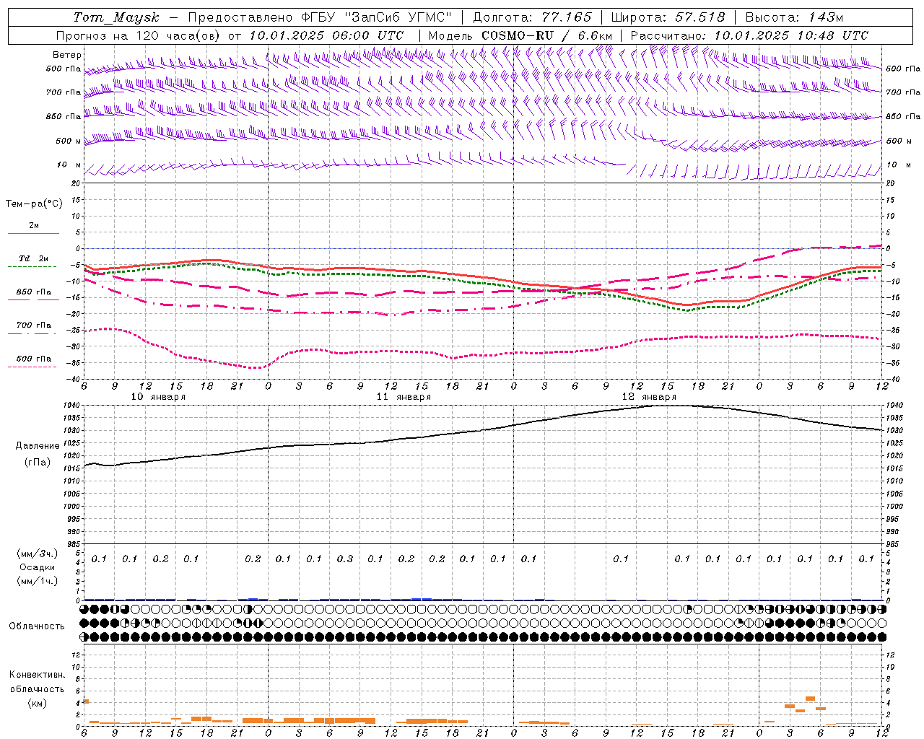Image resolution: width=924 pixels, height=739 pixels.
Task: Click the 700 гПа temperature legend entry
Action: click(x=34, y=325)
